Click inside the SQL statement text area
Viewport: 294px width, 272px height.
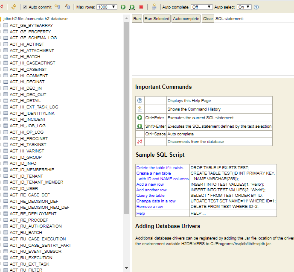pos(213,50)
